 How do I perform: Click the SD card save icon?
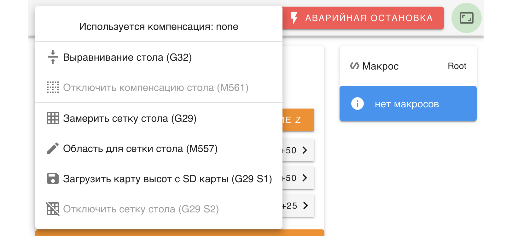[53, 178]
